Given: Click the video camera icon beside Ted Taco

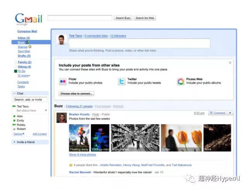Looking at the screenshot, I should click(14, 106).
